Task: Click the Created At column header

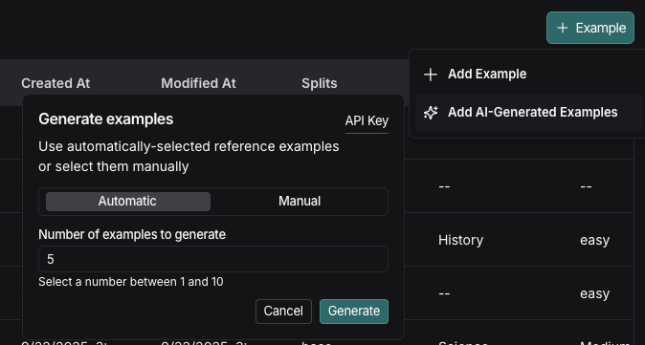Action: [56, 83]
